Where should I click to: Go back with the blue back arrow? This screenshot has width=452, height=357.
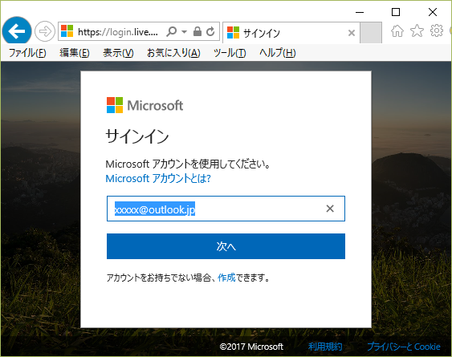16,31
